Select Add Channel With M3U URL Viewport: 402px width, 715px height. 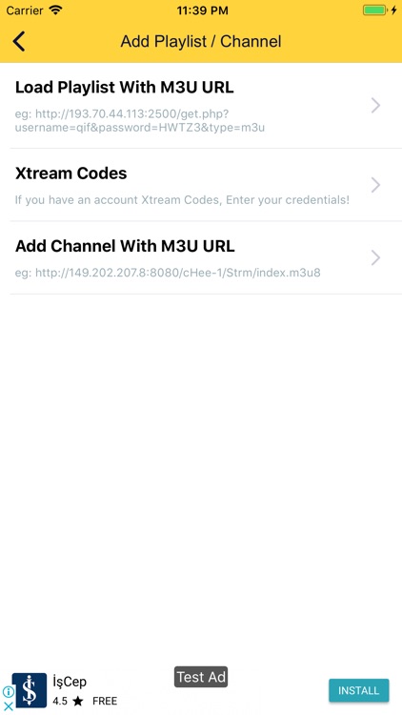click(201, 258)
